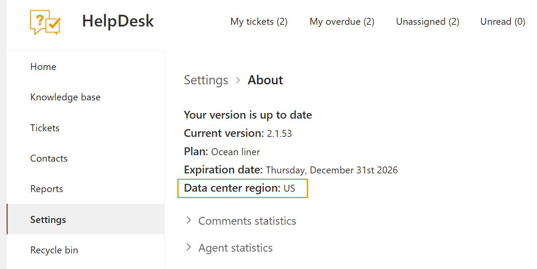
Task: Open Knowledge base from the sidebar
Action: coord(65,97)
